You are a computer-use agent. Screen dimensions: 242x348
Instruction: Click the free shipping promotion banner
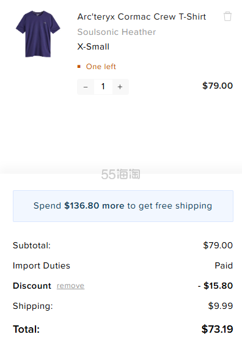click(123, 206)
